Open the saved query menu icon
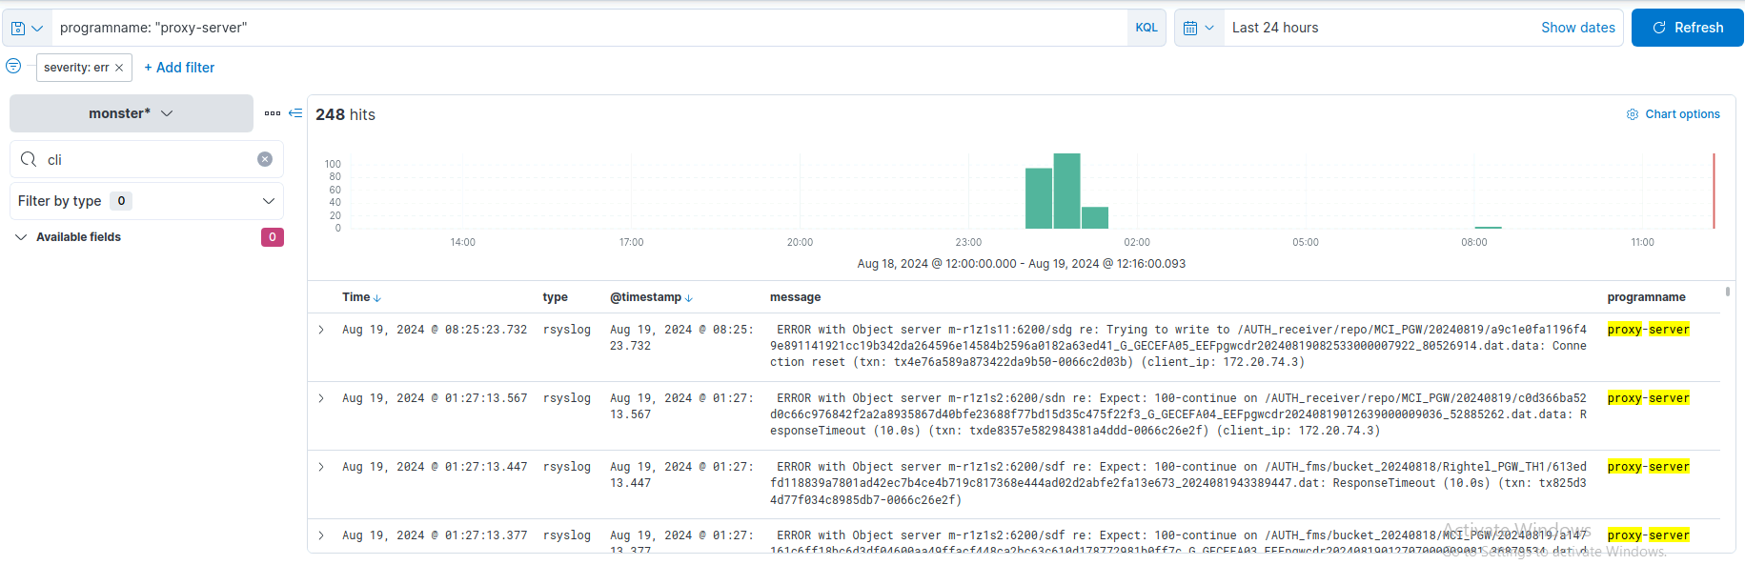The width and height of the screenshot is (1745, 565). tap(26, 29)
